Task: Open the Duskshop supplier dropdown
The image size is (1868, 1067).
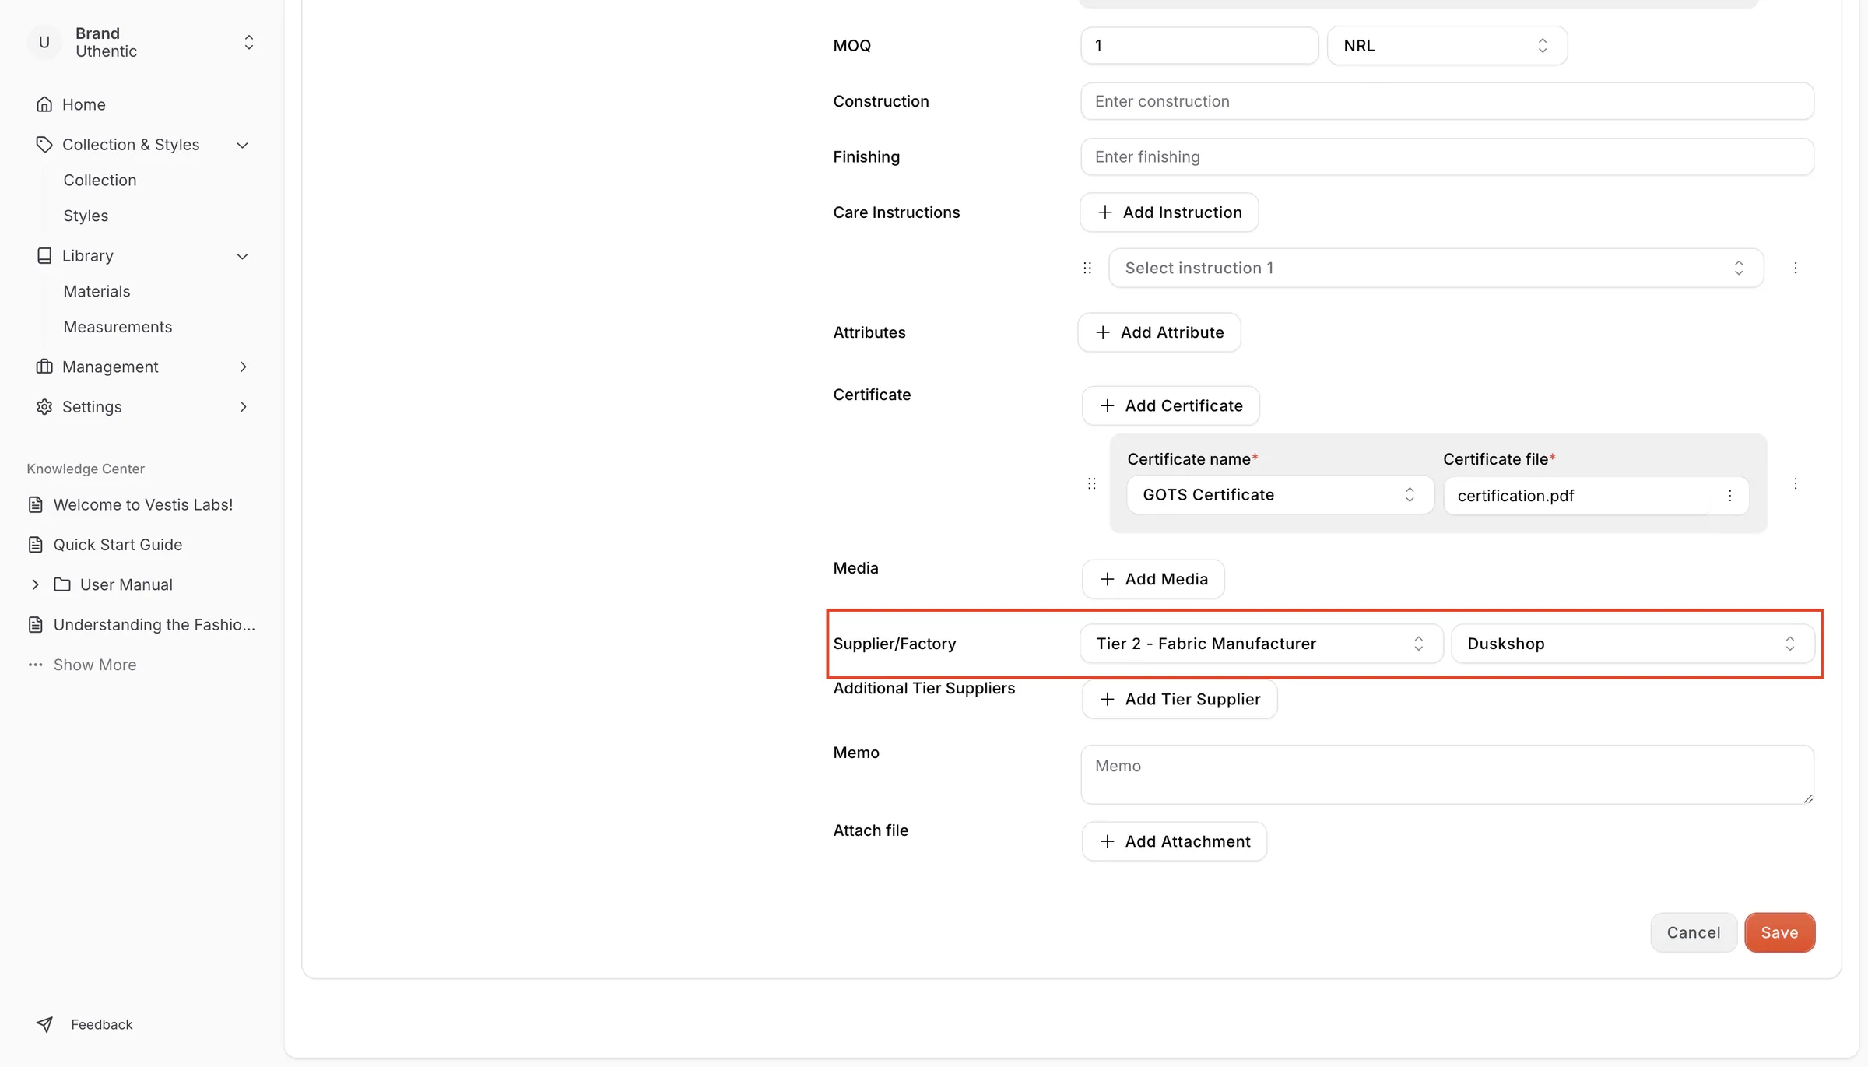Action: coord(1633,644)
